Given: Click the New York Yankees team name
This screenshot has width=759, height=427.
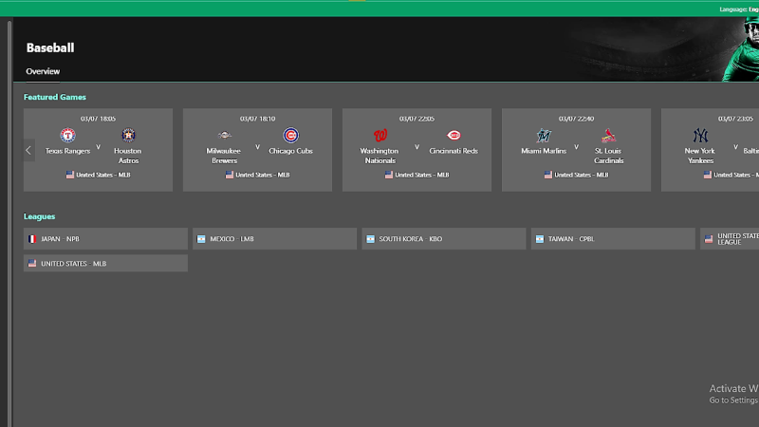Looking at the screenshot, I should [700, 156].
